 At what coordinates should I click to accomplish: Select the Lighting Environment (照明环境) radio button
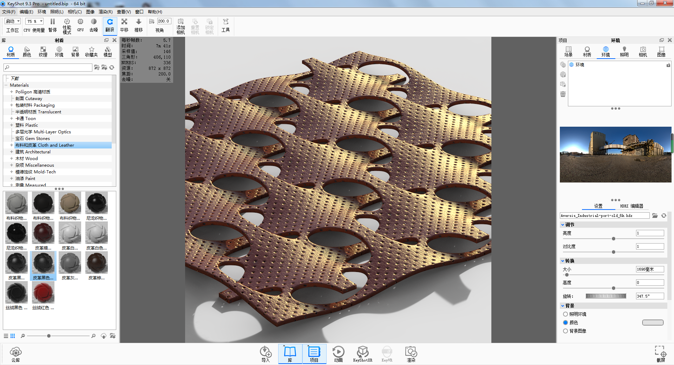click(x=565, y=314)
